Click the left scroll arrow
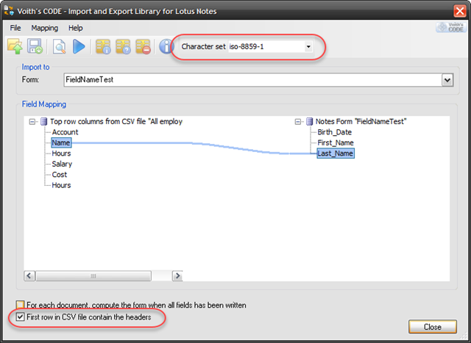 coord(29,275)
